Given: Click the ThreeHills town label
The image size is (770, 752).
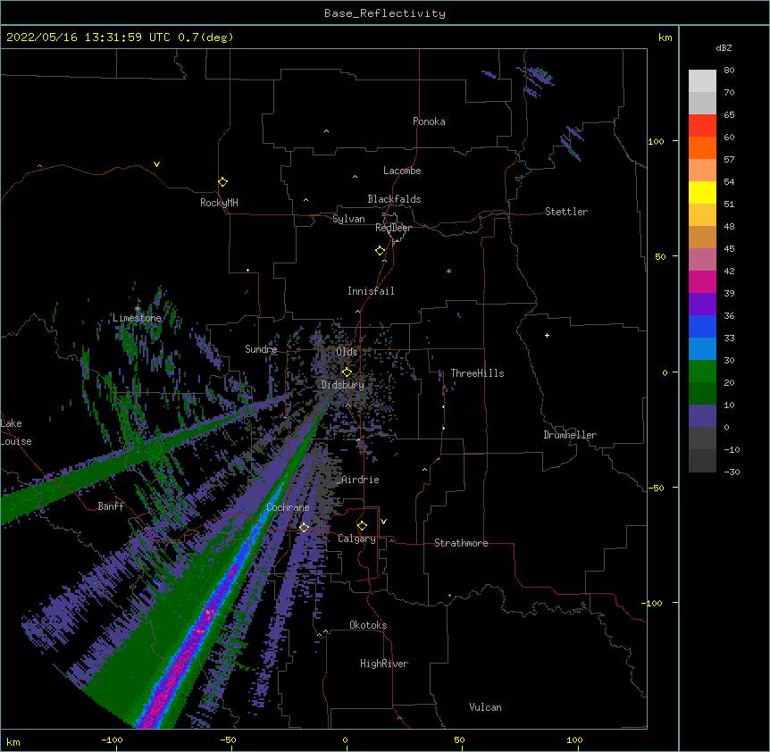Looking at the screenshot, I should pos(477,373).
